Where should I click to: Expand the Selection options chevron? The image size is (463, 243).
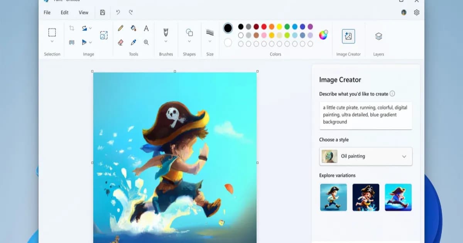pyautogui.click(x=52, y=41)
